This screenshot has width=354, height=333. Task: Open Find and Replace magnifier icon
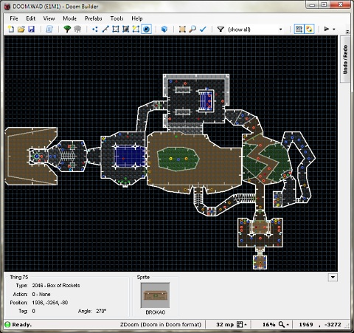(x=192, y=29)
